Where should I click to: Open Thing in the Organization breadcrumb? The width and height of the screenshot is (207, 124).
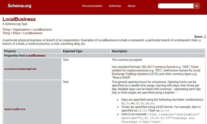6,30
